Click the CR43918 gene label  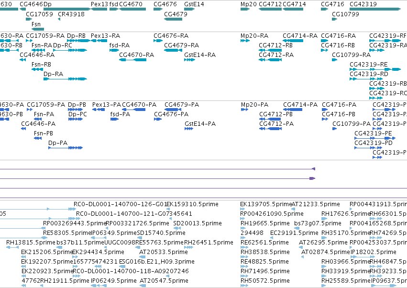tap(71, 14)
